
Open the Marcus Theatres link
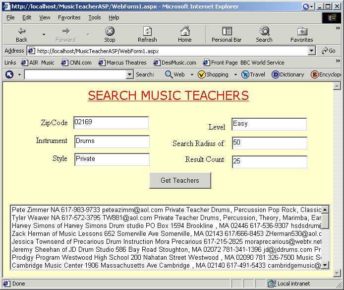pyautogui.click(x=122, y=63)
